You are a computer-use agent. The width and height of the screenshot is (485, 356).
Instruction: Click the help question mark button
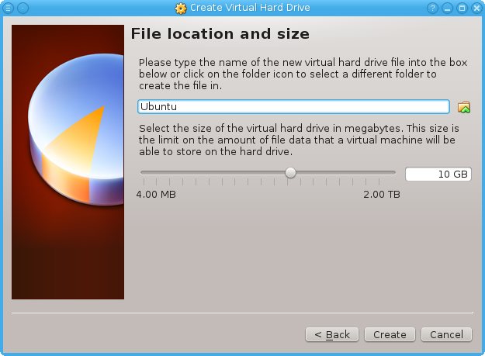pos(432,8)
